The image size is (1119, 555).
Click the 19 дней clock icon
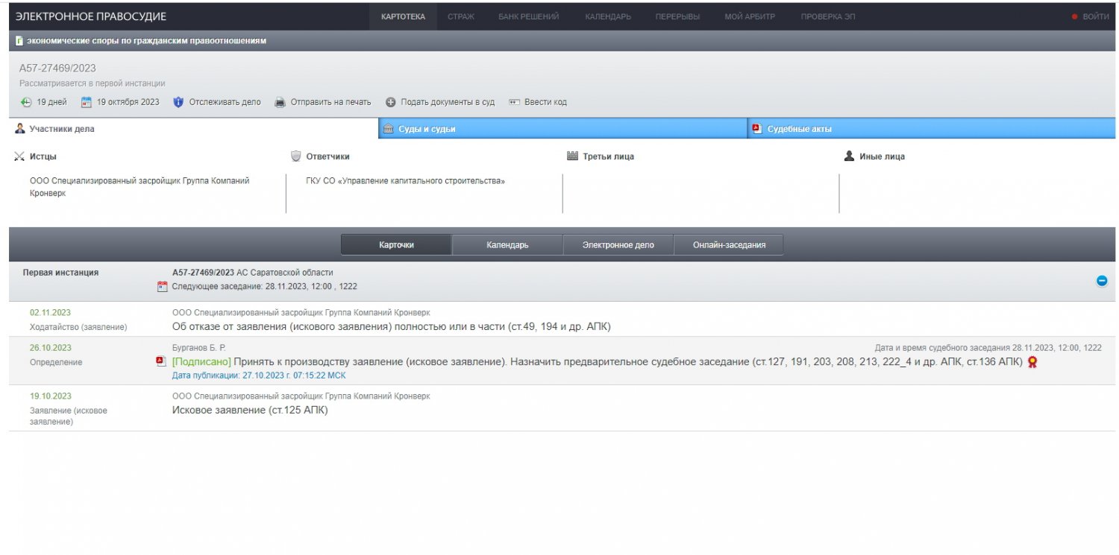click(x=26, y=102)
